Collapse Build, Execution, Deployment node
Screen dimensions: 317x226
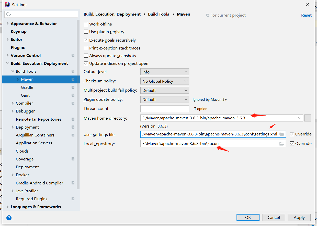7,63
